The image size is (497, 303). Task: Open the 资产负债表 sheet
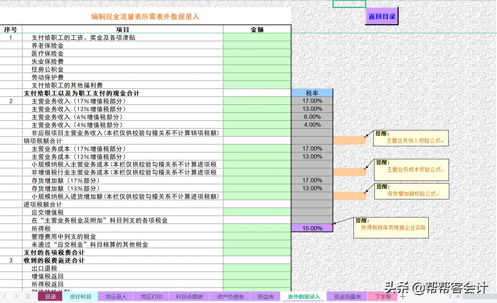point(230,296)
